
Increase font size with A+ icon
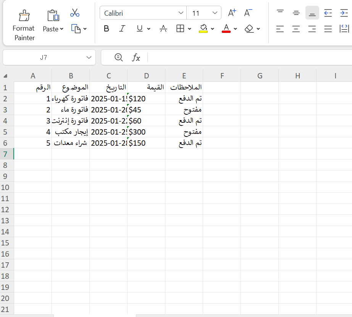pyautogui.click(x=232, y=13)
